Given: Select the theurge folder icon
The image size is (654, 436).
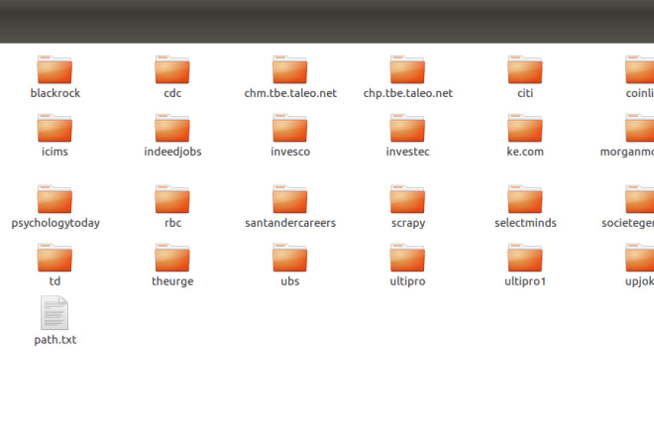Looking at the screenshot, I should 172,258.
